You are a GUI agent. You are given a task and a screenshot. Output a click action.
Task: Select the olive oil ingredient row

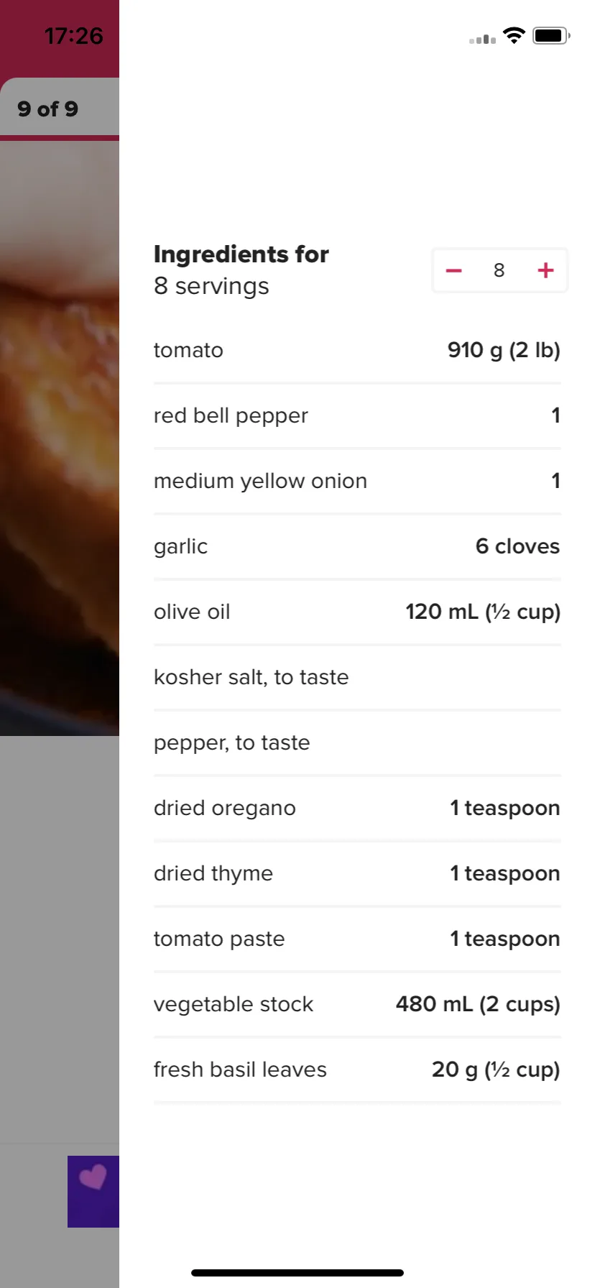click(357, 612)
